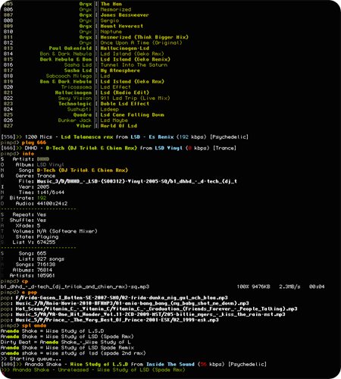Click the song title 'Jones Bassweaver'

coord(124,15)
